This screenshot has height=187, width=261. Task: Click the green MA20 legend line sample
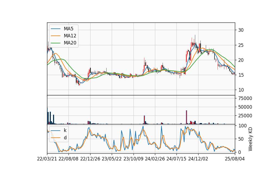coord(55,43)
